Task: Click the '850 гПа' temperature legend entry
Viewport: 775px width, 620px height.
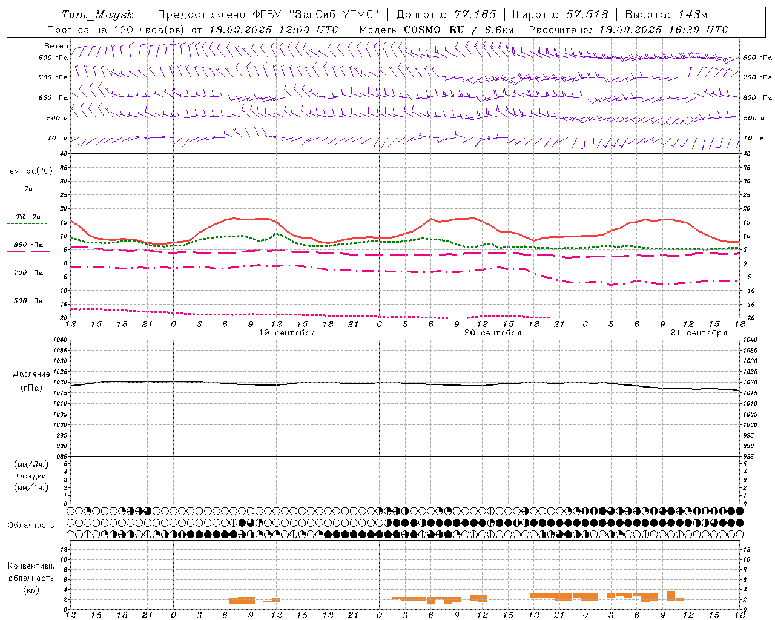Action: click(x=28, y=245)
